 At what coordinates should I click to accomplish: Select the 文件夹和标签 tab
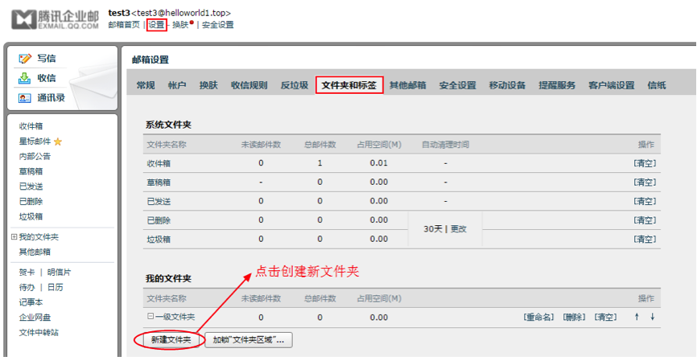[348, 85]
